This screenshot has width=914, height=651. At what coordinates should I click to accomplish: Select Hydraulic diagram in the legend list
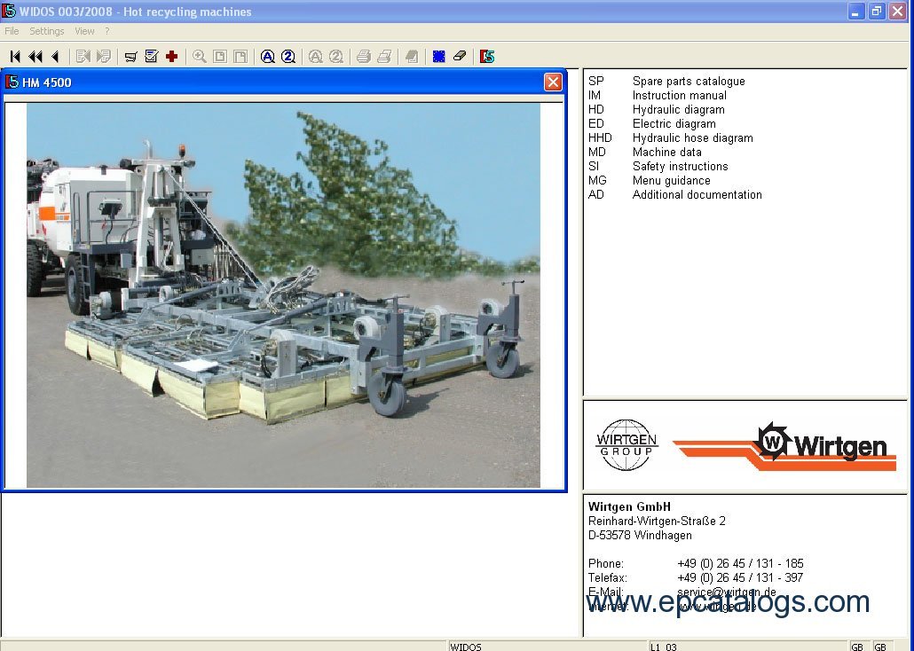pos(678,110)
